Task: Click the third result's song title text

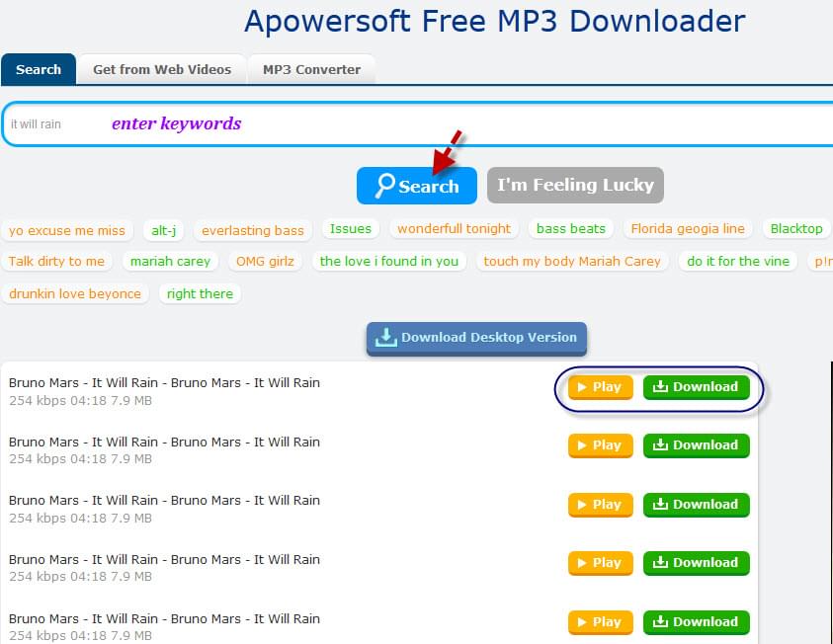Action: [x=165, y=500]
